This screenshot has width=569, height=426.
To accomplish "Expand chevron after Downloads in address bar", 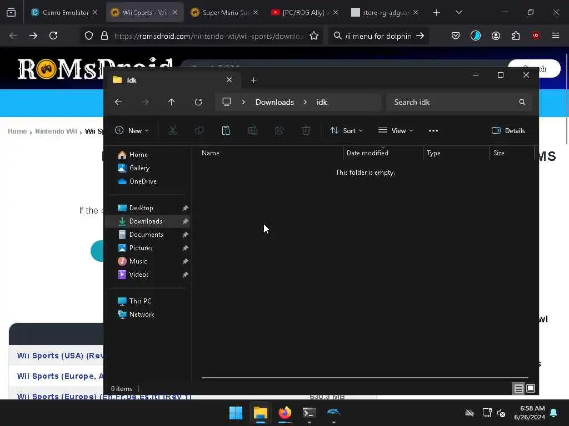I will (x=305, y=102).
